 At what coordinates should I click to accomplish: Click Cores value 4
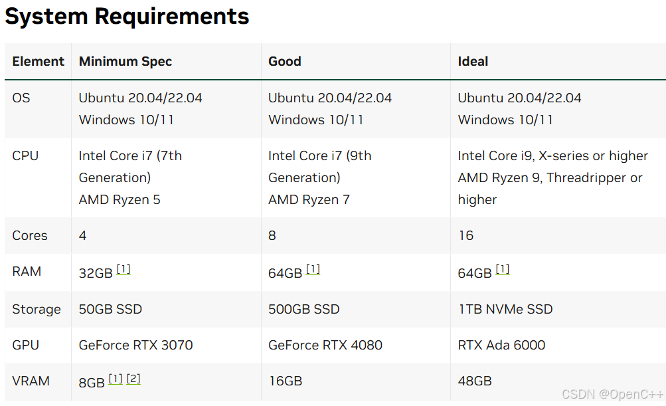83,235
